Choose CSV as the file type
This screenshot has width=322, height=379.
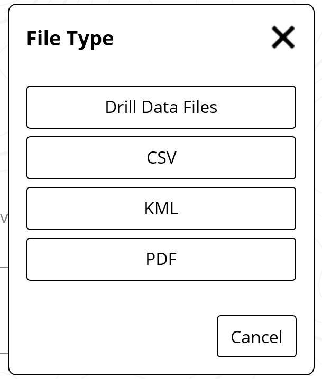161,158
